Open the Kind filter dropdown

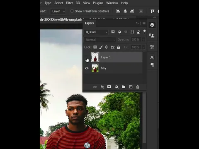96,32
